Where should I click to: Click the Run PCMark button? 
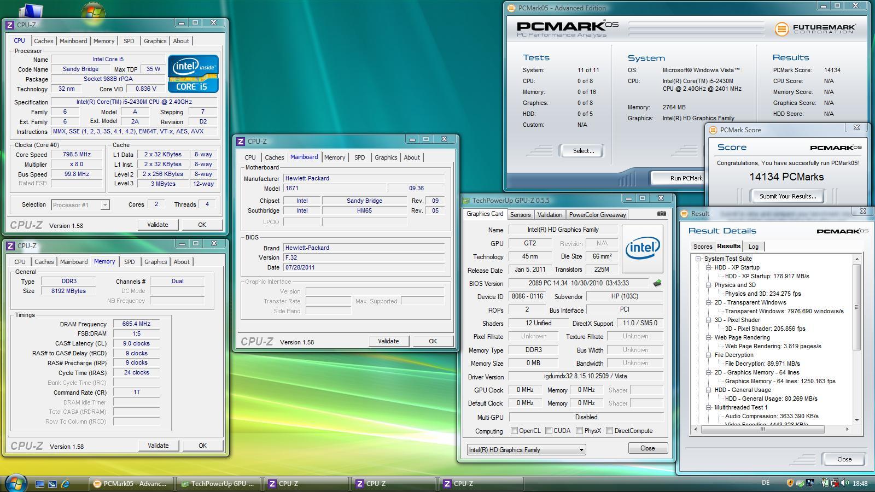678,178
